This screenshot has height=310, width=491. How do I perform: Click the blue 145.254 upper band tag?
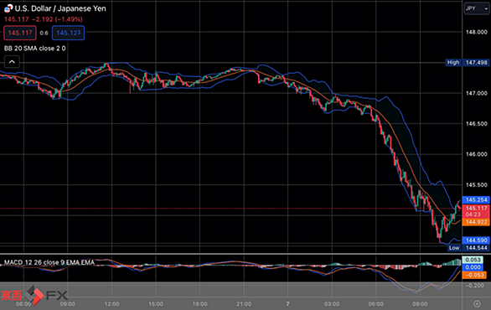(476, 199)
